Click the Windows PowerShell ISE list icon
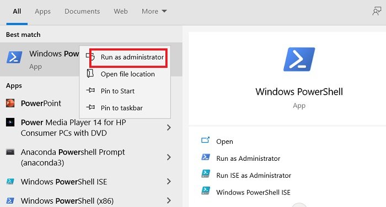 point(10,182)
